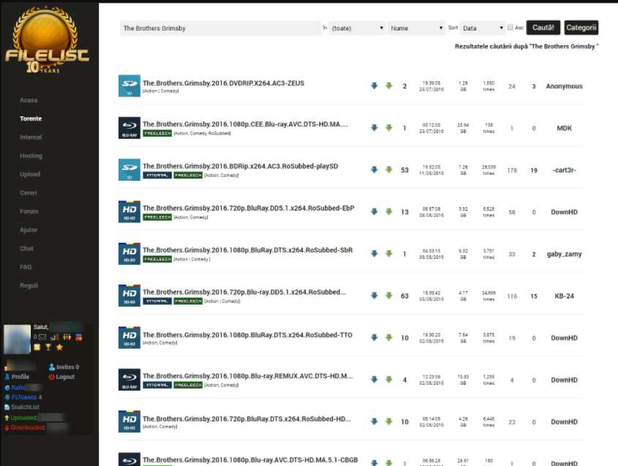This screenshot has height=466, width=618.
Task: Open Ajutor in the sidebar menu
Action: 29,230
